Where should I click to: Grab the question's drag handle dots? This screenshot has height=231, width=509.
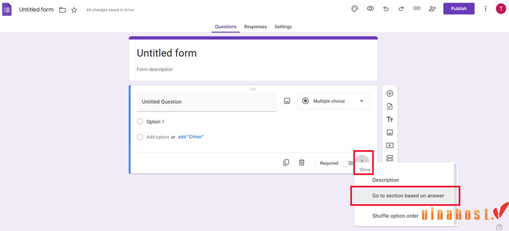253,89
